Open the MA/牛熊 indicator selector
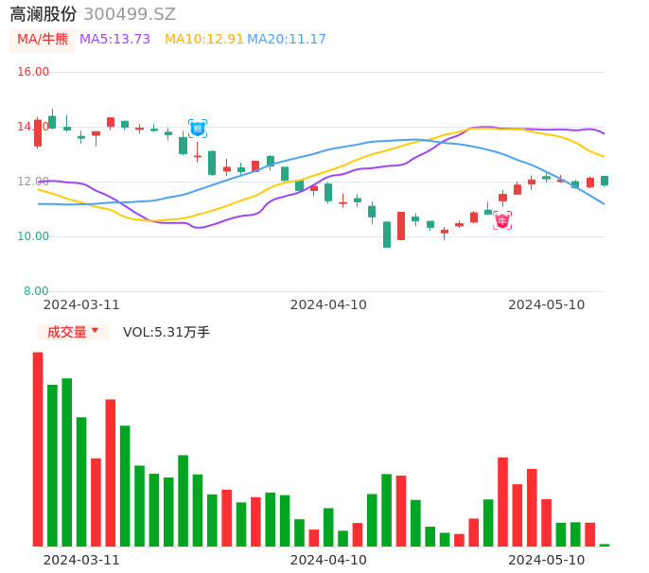The width and height of the screenshot is (649, 573). point(42,40)
